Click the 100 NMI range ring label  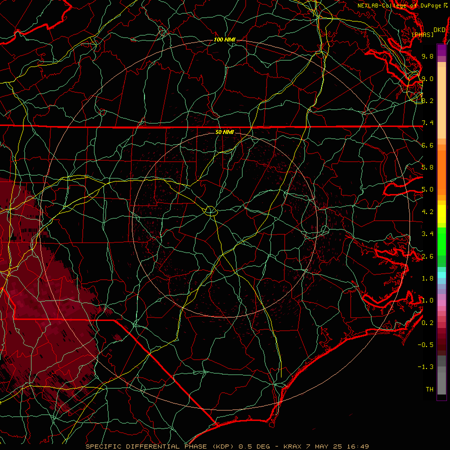point(224,39)
